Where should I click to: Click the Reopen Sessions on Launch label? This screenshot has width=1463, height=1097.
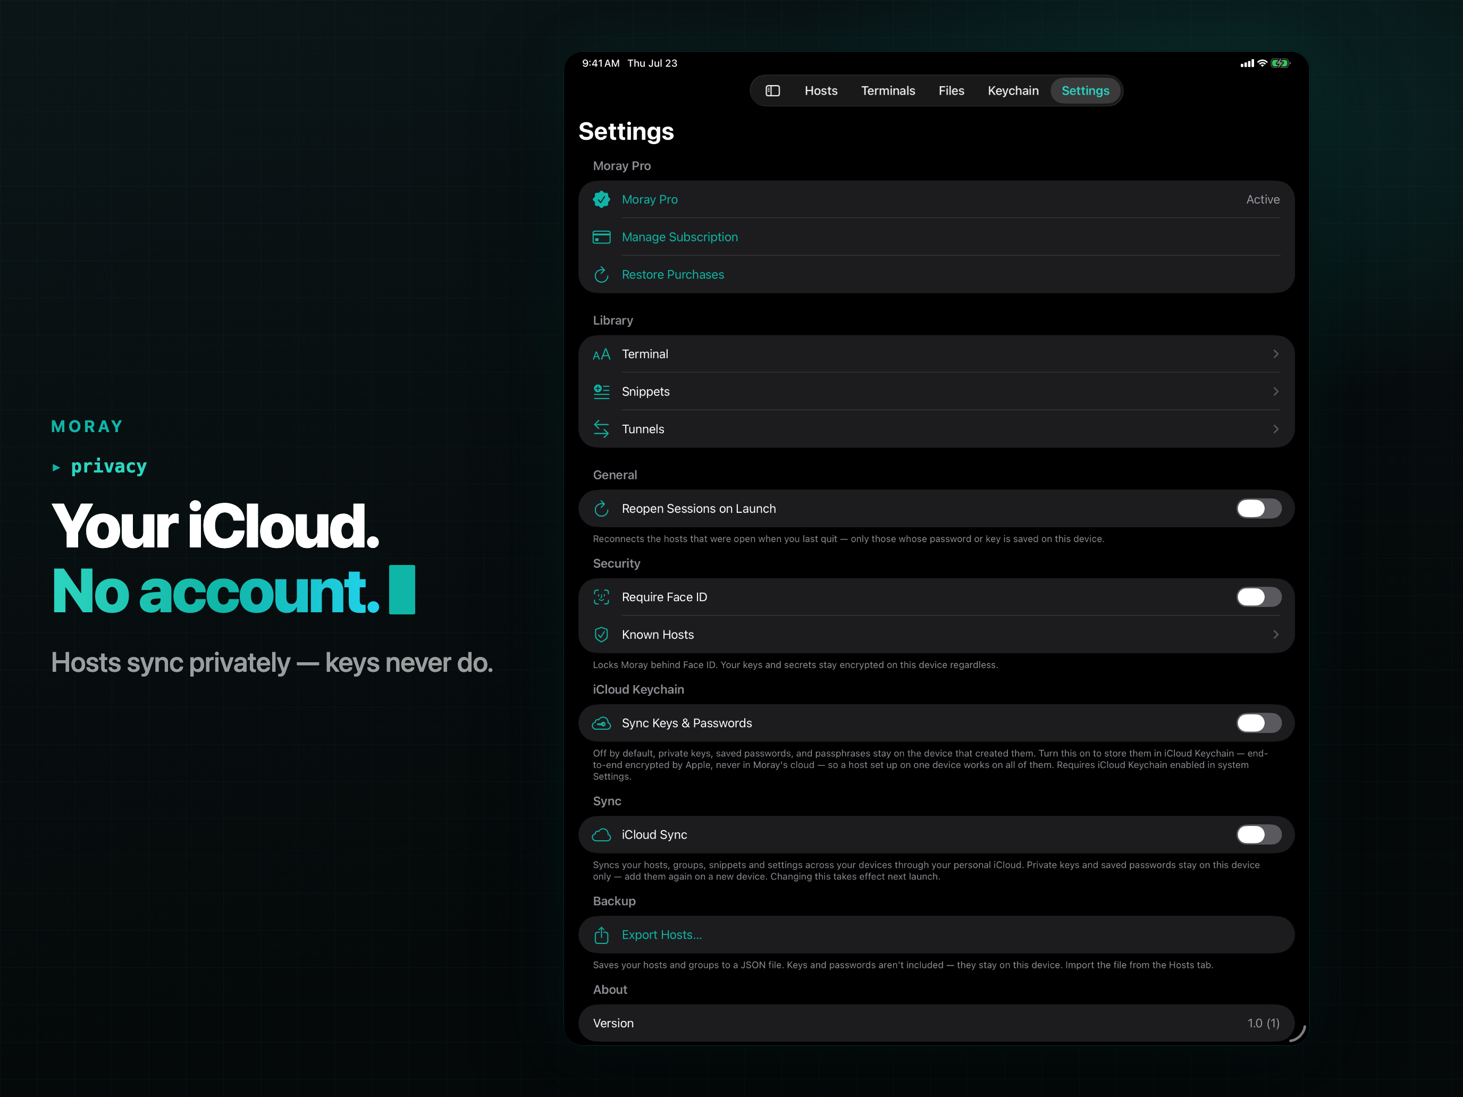coord(699,509)
